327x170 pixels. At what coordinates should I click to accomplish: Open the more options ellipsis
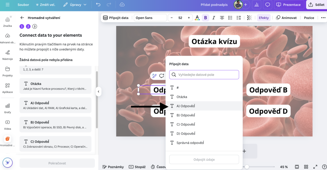323,18
